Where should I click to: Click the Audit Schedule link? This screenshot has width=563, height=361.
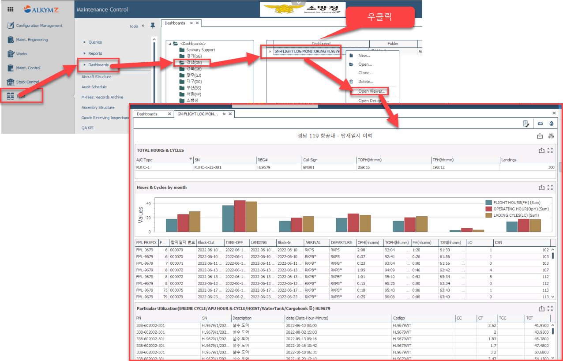(94, 87)
